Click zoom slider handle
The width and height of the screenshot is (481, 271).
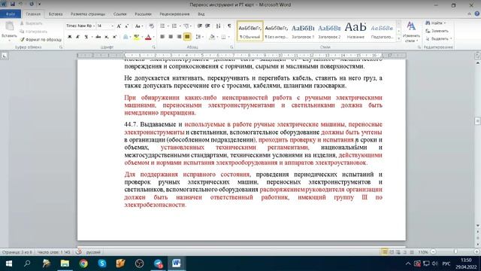point(455,252)
